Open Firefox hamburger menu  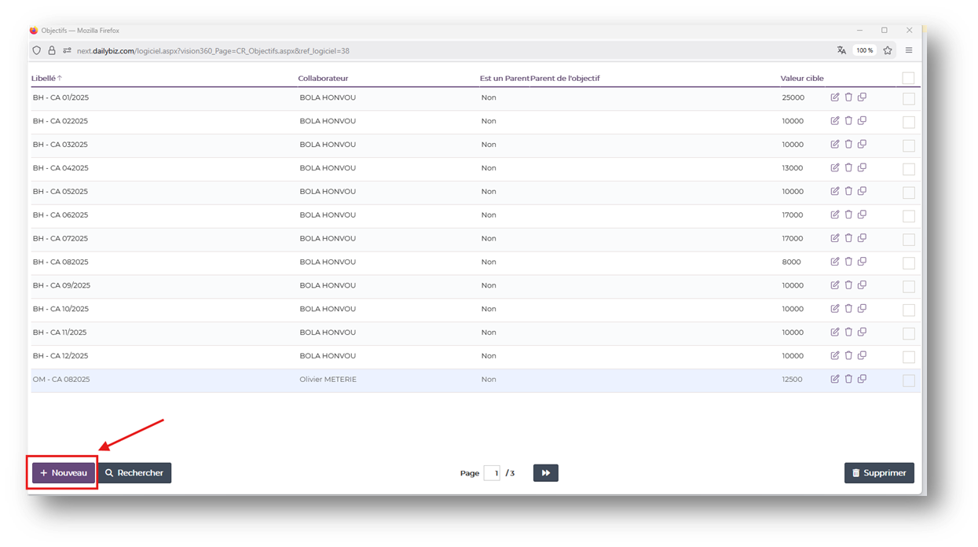[x=909, y=50]
